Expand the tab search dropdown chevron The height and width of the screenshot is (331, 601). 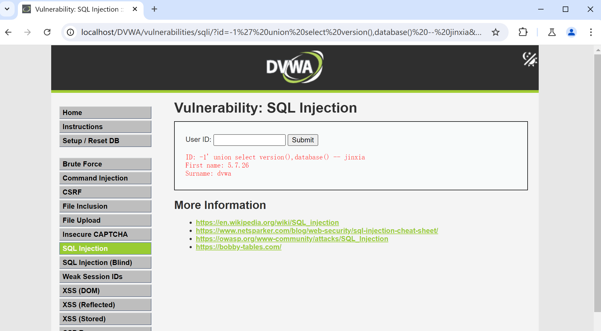coord(7,9)
